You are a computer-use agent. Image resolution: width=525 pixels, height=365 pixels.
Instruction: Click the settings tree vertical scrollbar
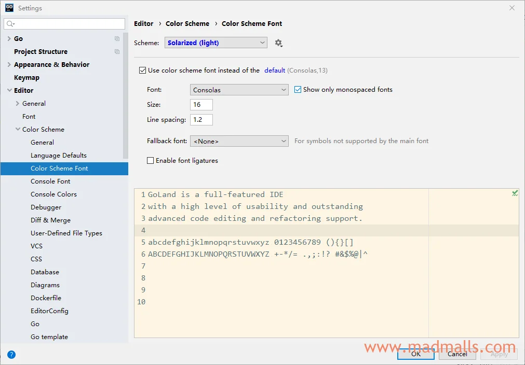tap(126, 95)
